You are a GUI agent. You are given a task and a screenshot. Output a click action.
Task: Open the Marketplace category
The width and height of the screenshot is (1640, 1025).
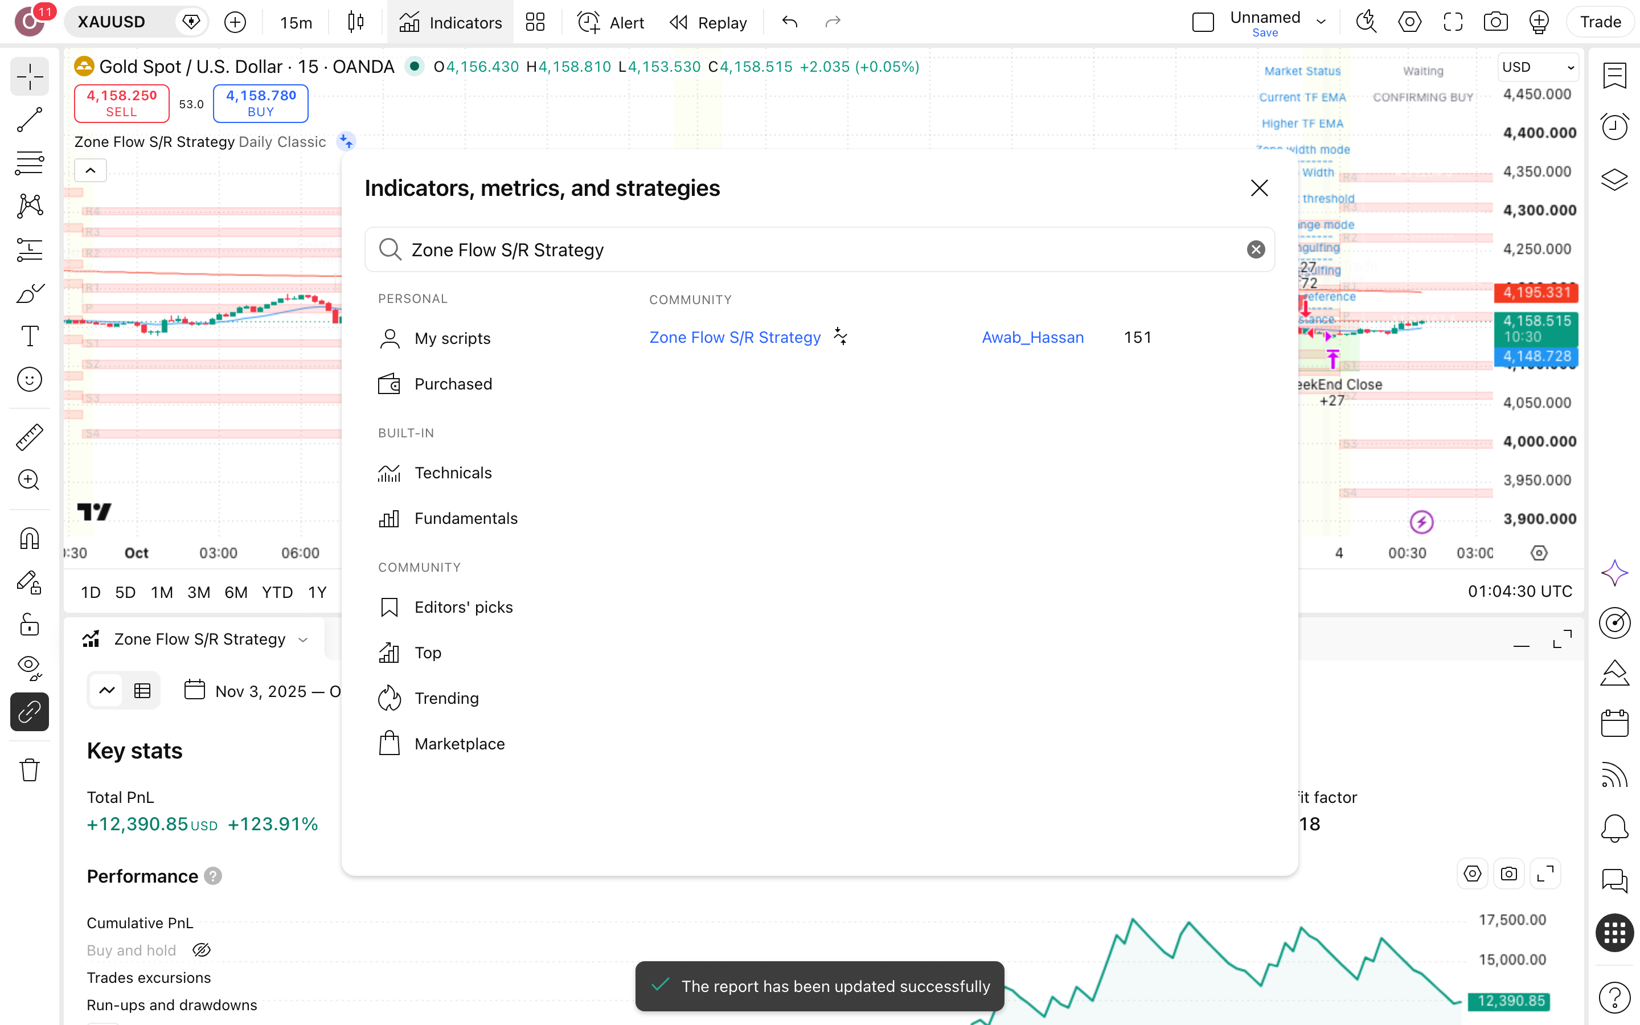click(x=442, y=744)
